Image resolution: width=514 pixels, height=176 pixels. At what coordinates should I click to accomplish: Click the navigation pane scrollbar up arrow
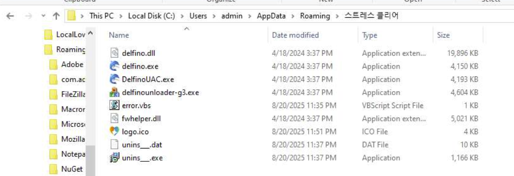91,33
